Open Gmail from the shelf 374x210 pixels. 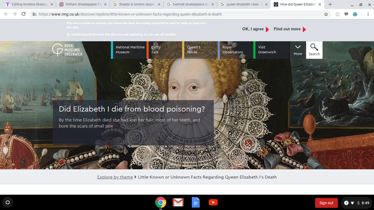178,202
